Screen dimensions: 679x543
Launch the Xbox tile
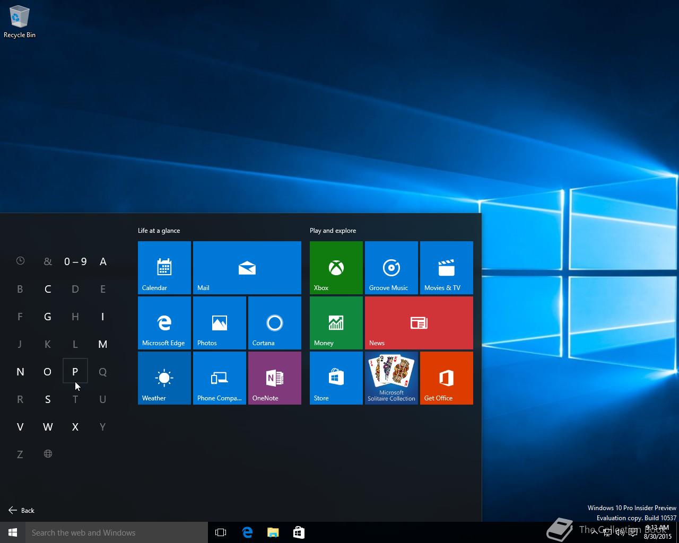tap(336, 268)
